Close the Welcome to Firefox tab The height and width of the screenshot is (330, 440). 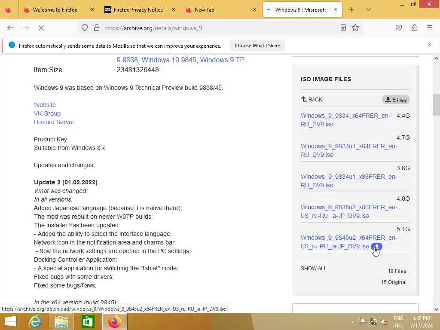point(92,10)
